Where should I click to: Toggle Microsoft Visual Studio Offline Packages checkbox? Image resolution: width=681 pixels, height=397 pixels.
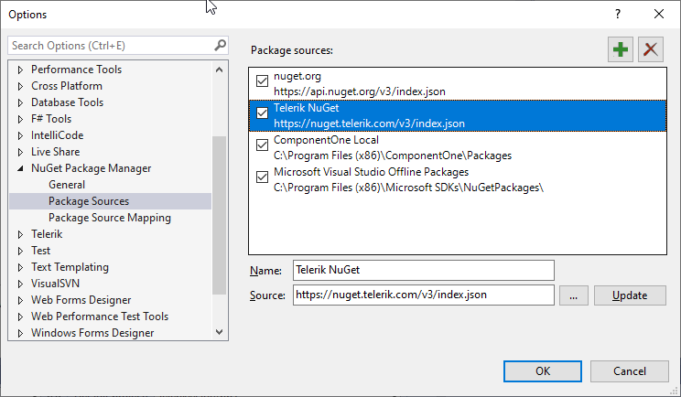tap(263, 176)
